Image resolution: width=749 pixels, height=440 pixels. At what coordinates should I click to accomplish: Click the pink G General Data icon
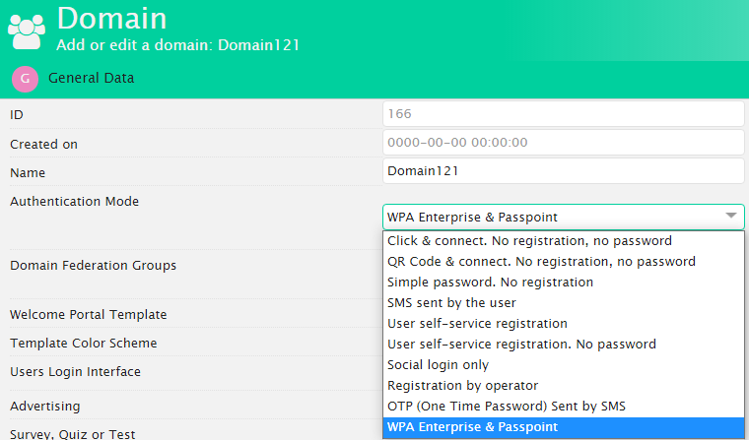click(25, 78)
